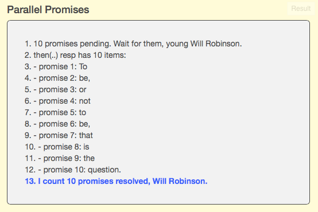Viewport: 318px width, 212px height.
Task: Click the 'then(..) resp has 10 items' line
Action: (x=75, y=55)
